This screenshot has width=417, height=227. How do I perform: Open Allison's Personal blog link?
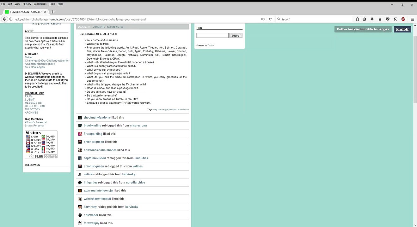pyautogui.click(x=36, y=122)
